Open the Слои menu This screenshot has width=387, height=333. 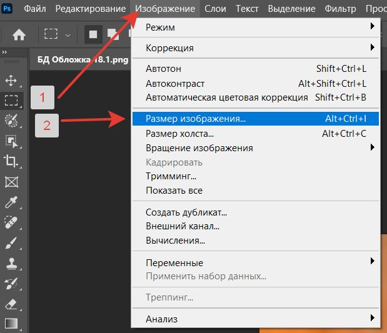(x=216, y=9)
